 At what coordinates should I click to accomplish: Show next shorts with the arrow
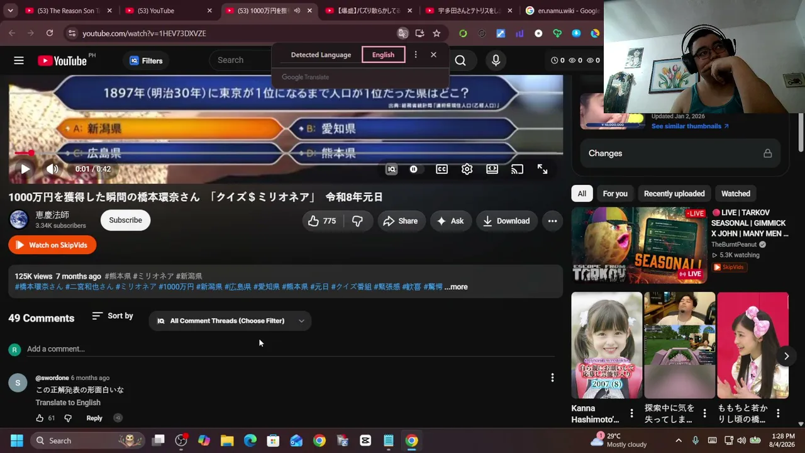[786, 356]
